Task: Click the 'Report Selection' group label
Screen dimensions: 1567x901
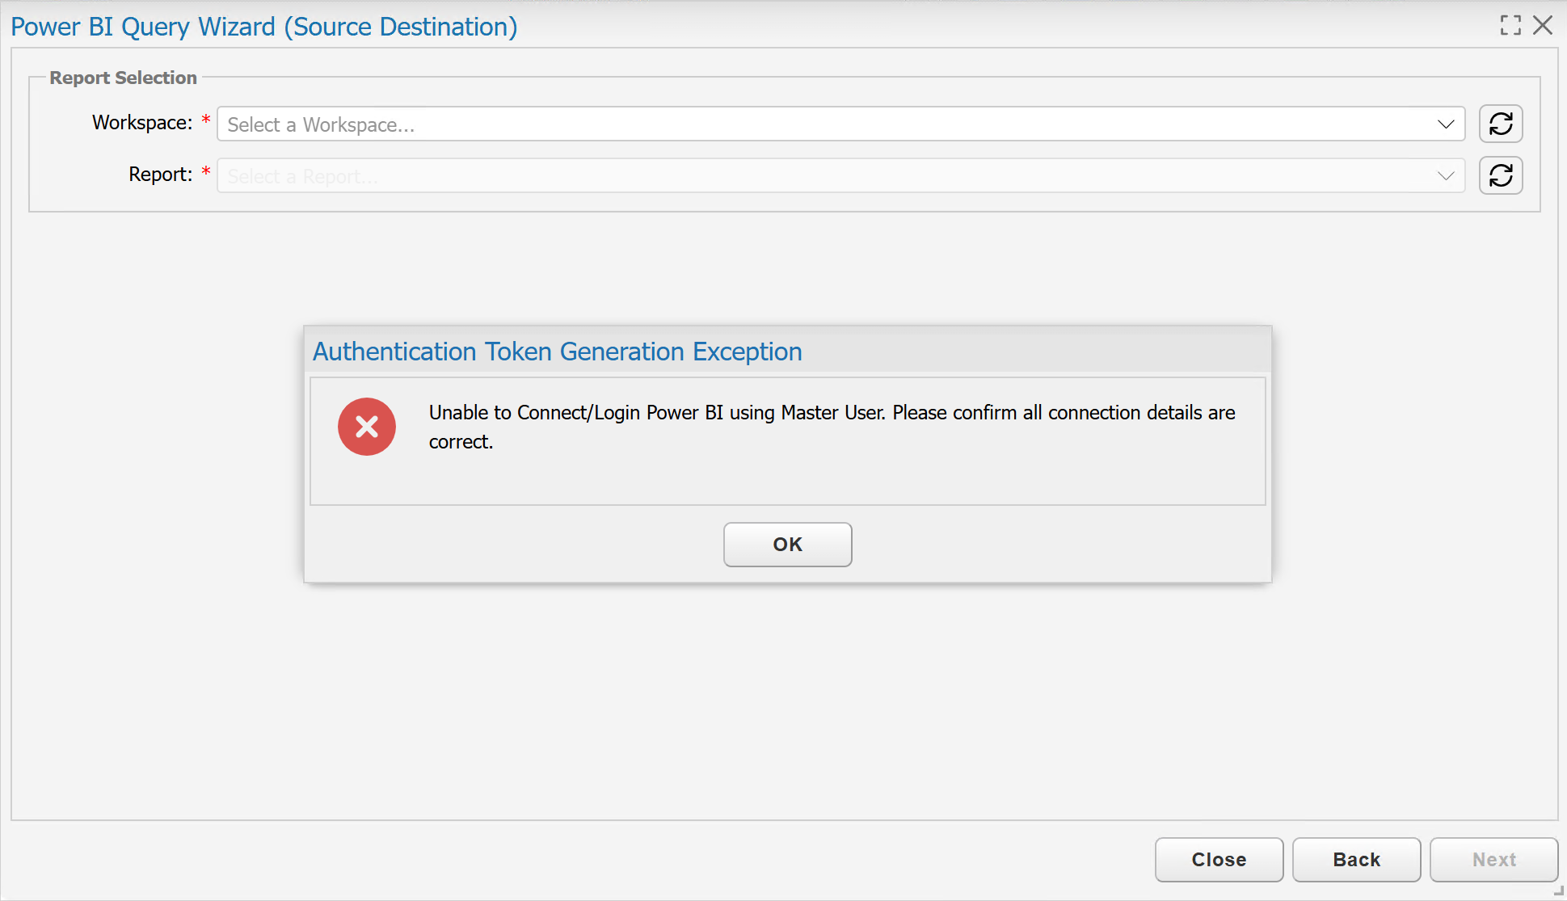Action: (124, 78)
